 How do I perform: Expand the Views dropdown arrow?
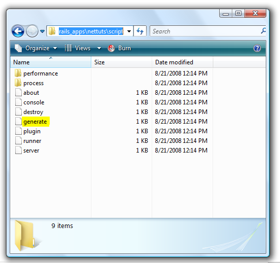click(99, 48)
